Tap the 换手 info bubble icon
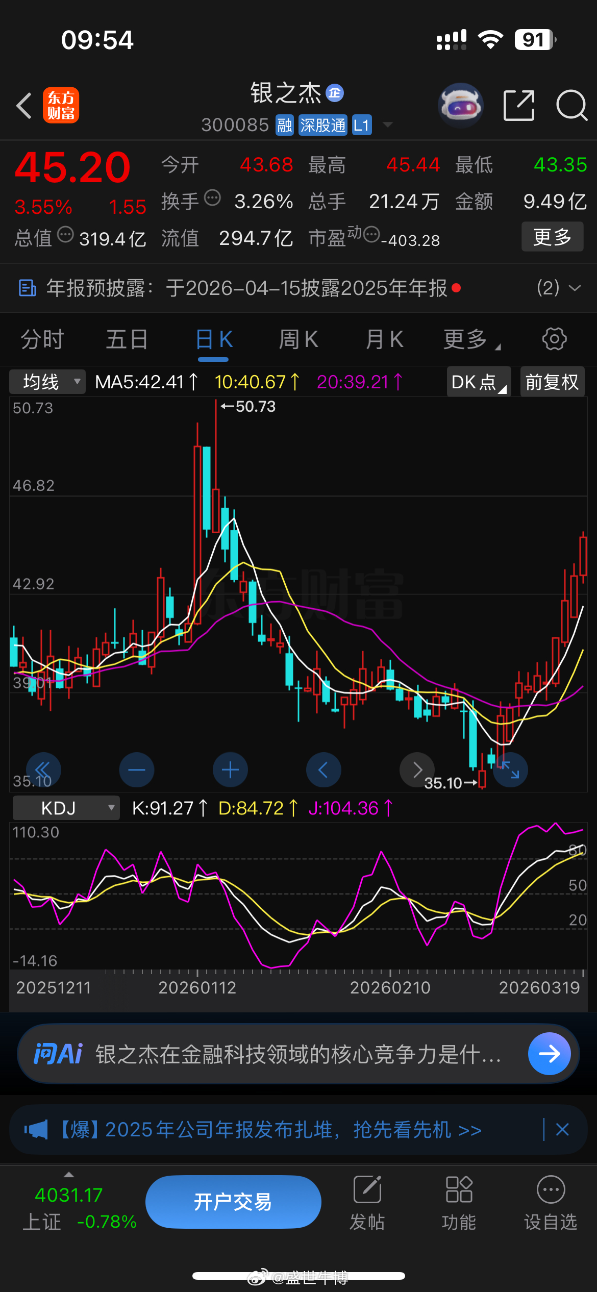Screen dimensions: 597x1292 [x=212, y=197]
